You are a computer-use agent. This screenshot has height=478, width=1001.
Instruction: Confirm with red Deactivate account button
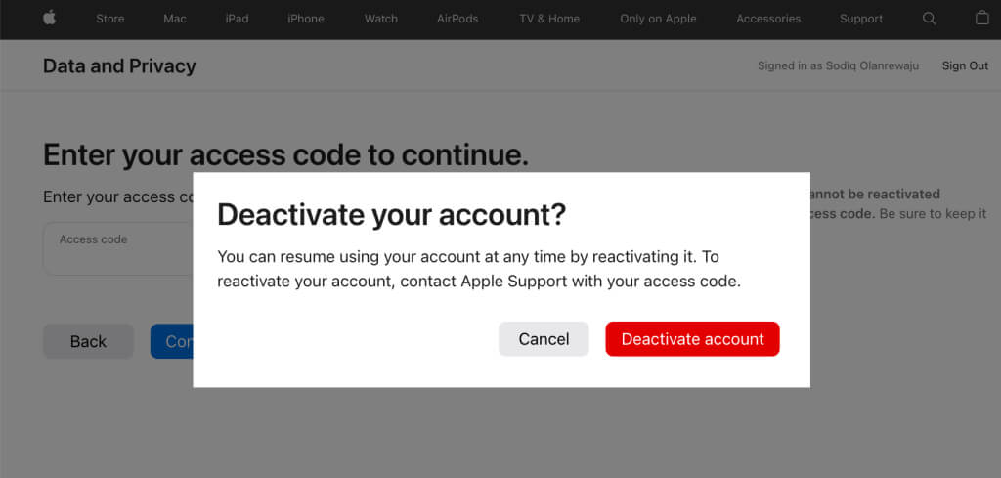coord(693,339)
